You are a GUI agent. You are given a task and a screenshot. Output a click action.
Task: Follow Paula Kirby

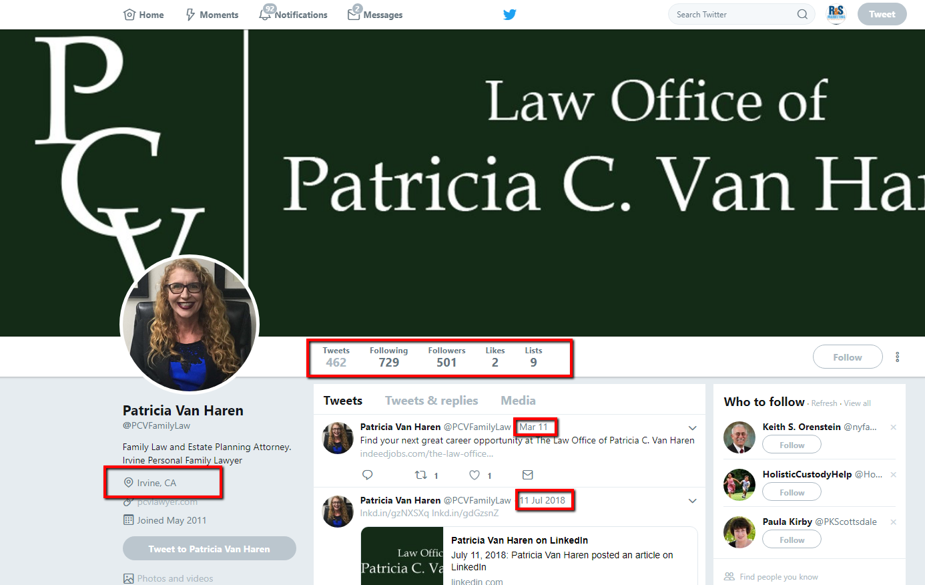click(792, 540)
